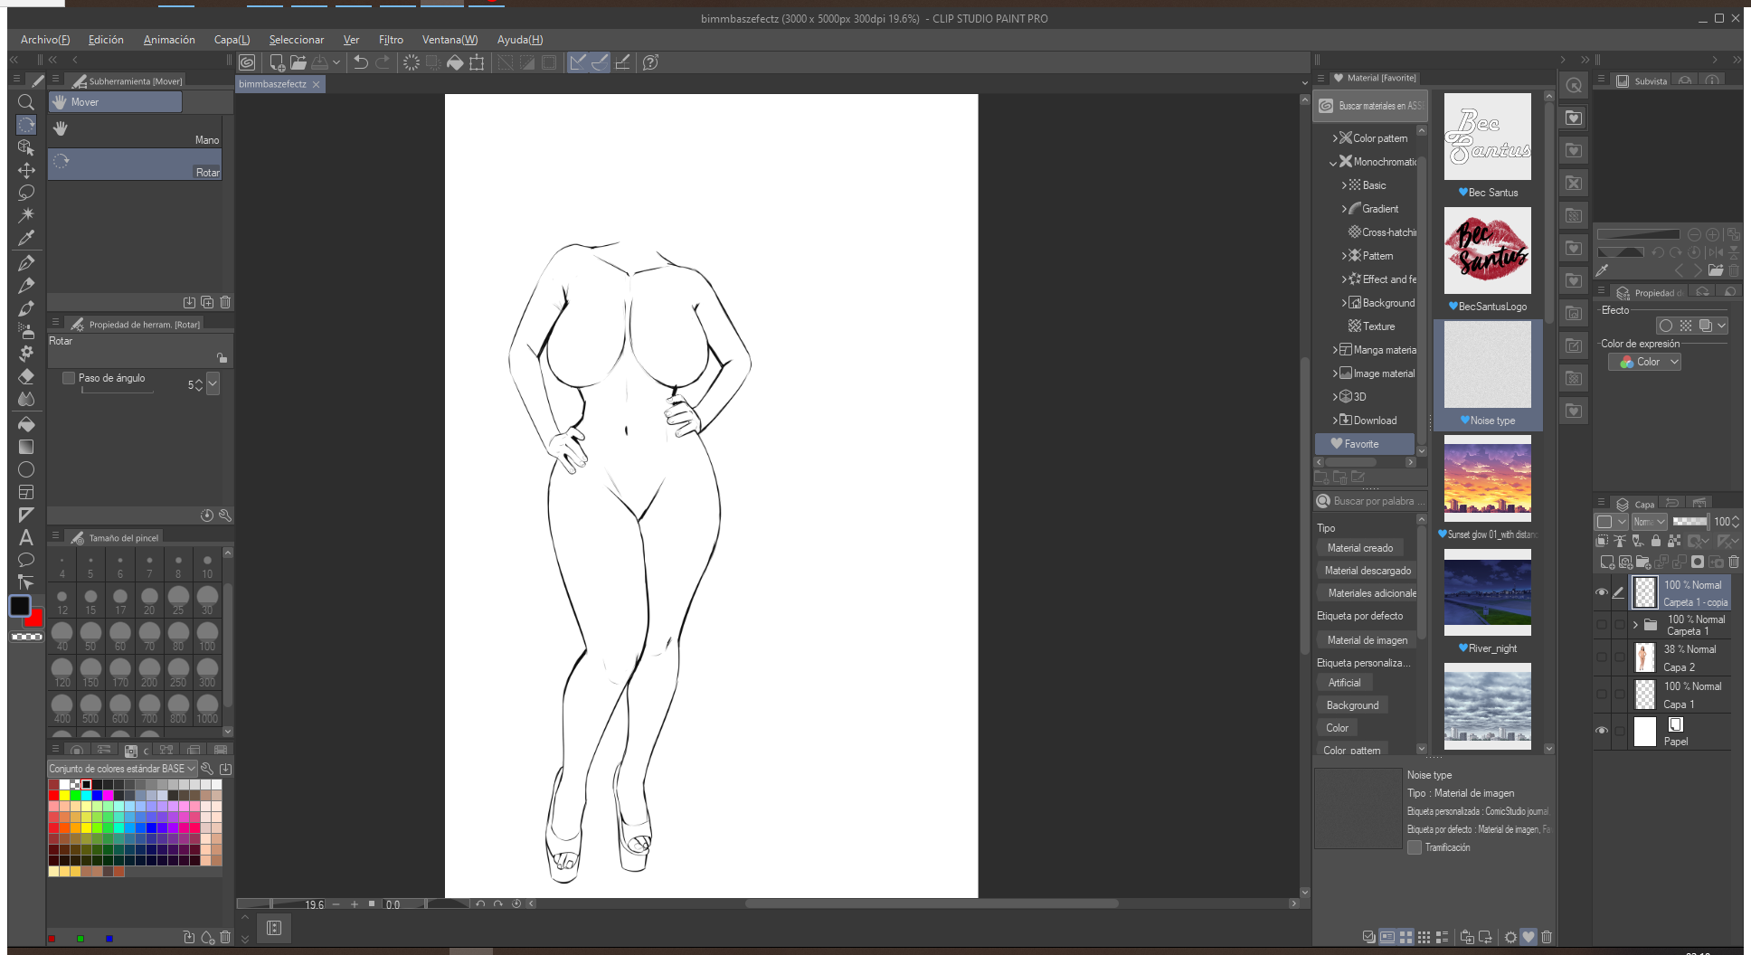Select the Sunset glow material thumbnail
This screenshot has height=955, width=1751.
[1488, 478]
